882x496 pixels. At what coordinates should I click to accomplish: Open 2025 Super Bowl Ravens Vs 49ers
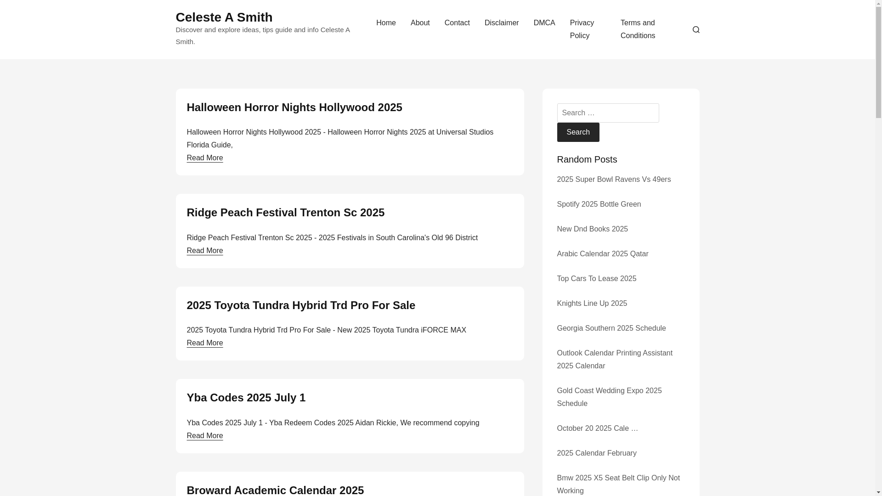pos(614,180)
